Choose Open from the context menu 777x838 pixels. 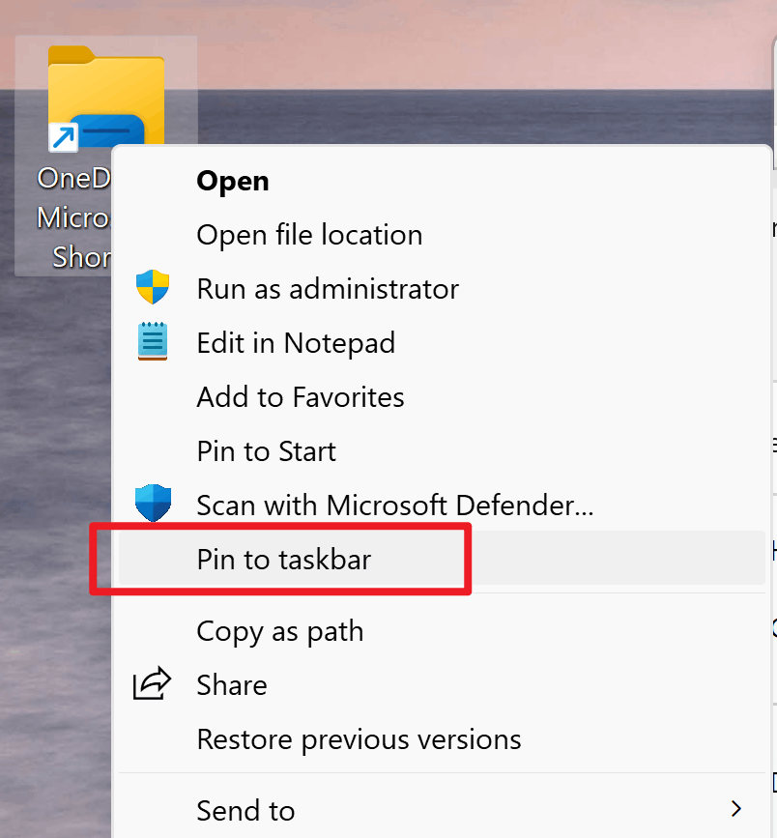click(442, 181)
